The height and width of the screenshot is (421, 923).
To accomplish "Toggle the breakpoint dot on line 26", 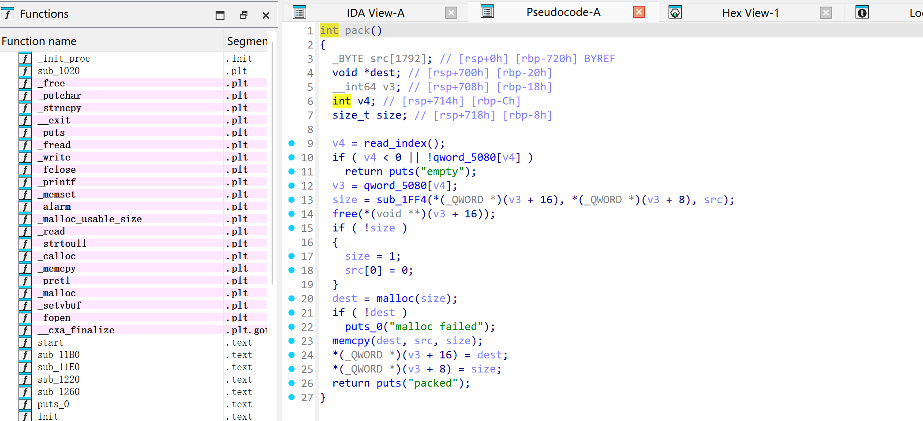I will coord(291,383).
